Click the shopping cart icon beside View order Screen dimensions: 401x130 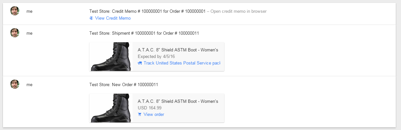pos(140,114)
